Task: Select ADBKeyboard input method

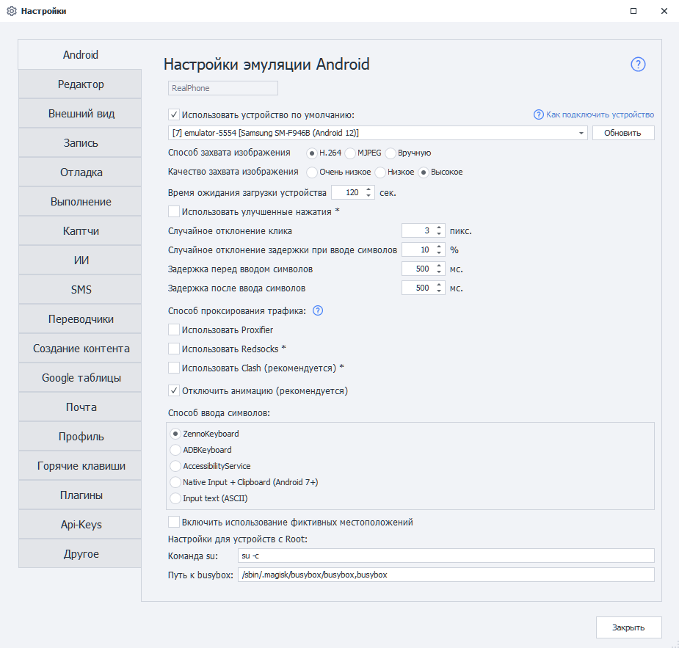Action: point(175,450)
